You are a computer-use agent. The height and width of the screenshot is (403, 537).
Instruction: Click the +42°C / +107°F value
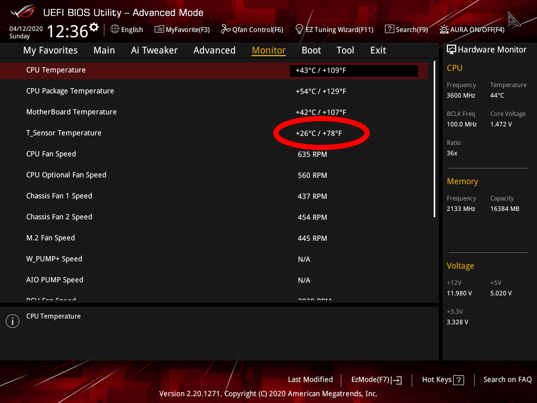(321, 112)
